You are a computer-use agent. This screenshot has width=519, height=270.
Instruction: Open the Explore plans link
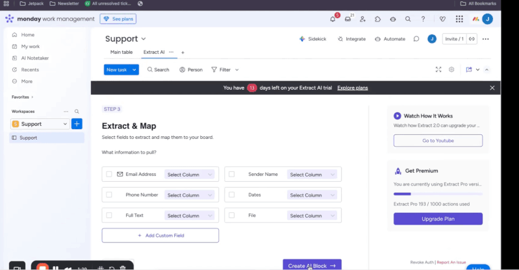click(x=353, y=88)
